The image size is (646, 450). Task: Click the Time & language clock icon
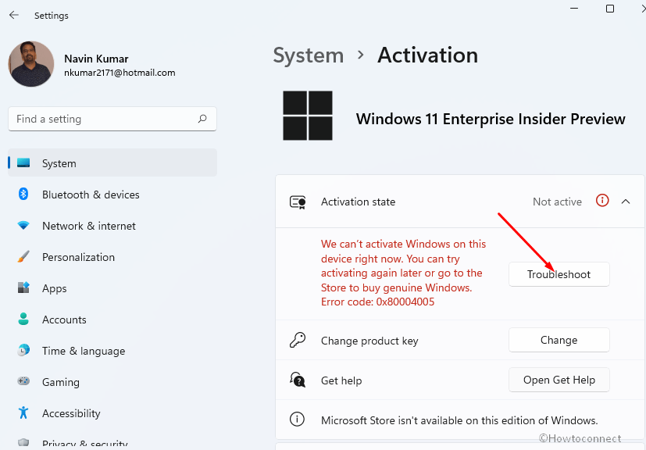tap(23, 350)
